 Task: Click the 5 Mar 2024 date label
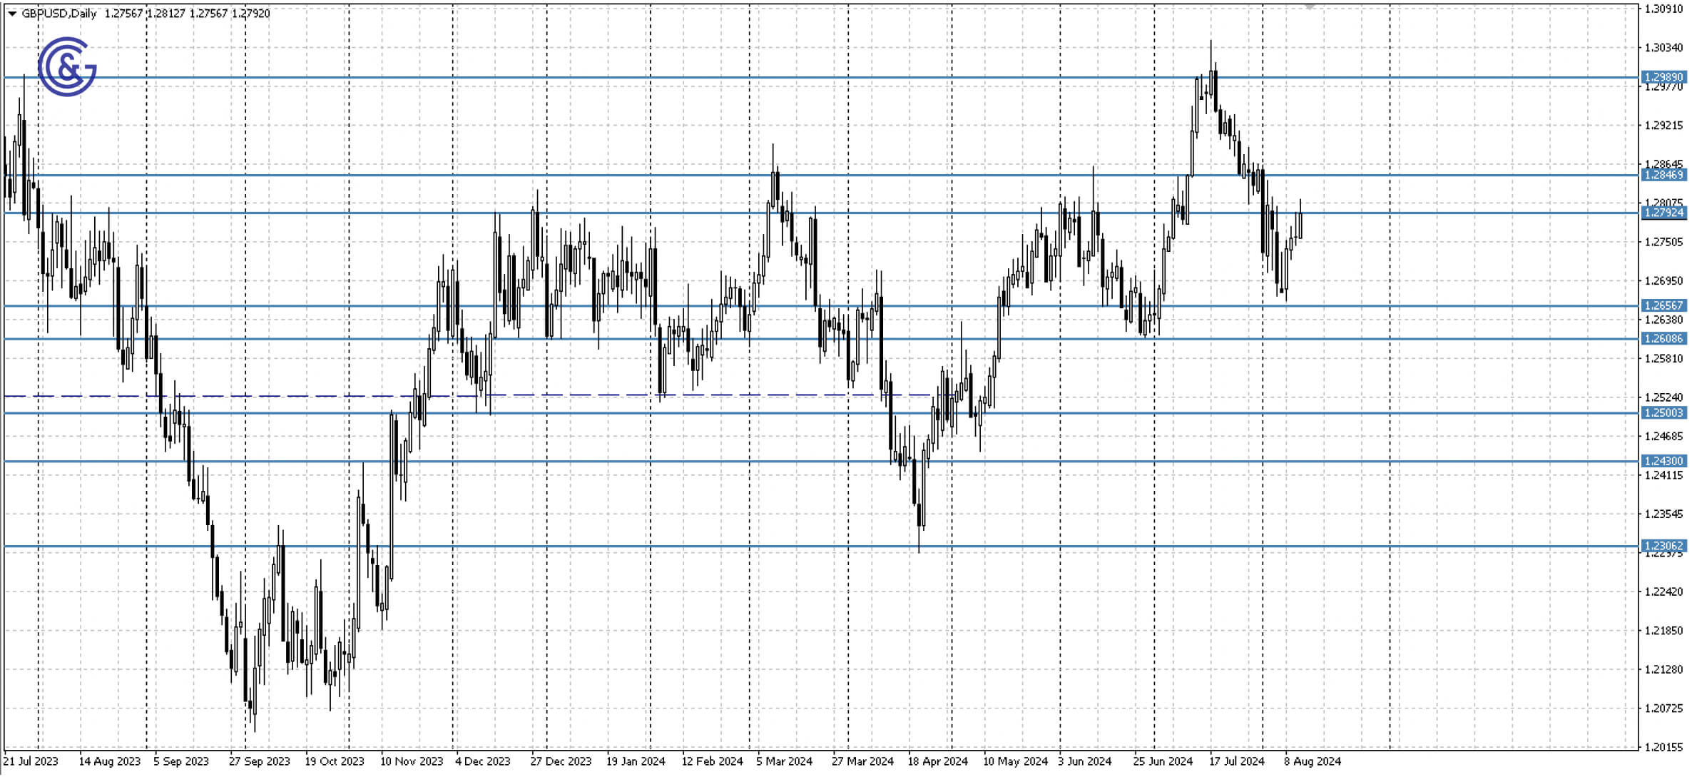(x=784, y=761)
